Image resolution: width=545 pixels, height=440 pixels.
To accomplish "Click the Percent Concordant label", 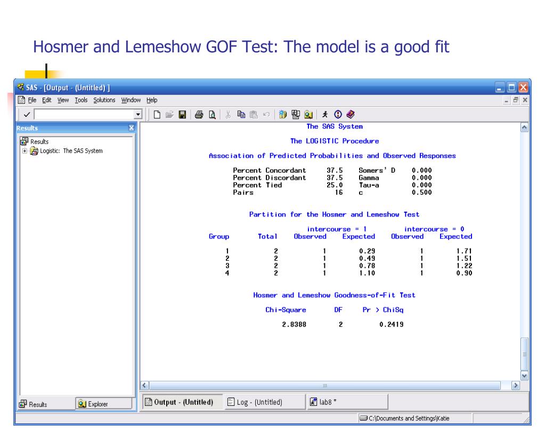I will (x=270, y=171).
